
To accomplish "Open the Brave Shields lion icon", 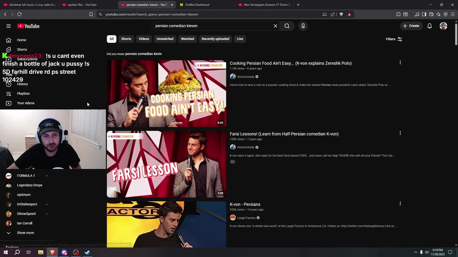I will click(x=341, y=14).
